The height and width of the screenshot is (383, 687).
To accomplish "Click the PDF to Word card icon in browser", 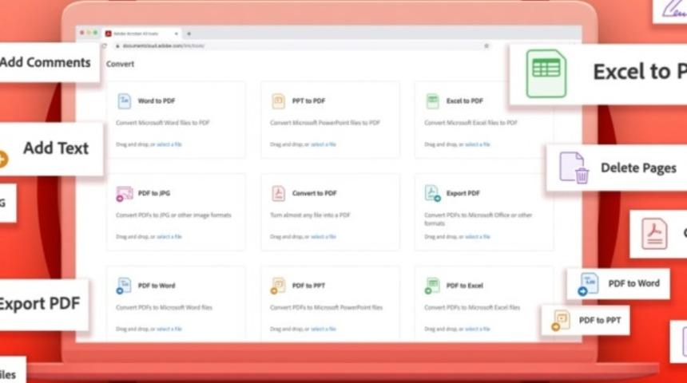I will pyautogui.click(x=124, y=286).
